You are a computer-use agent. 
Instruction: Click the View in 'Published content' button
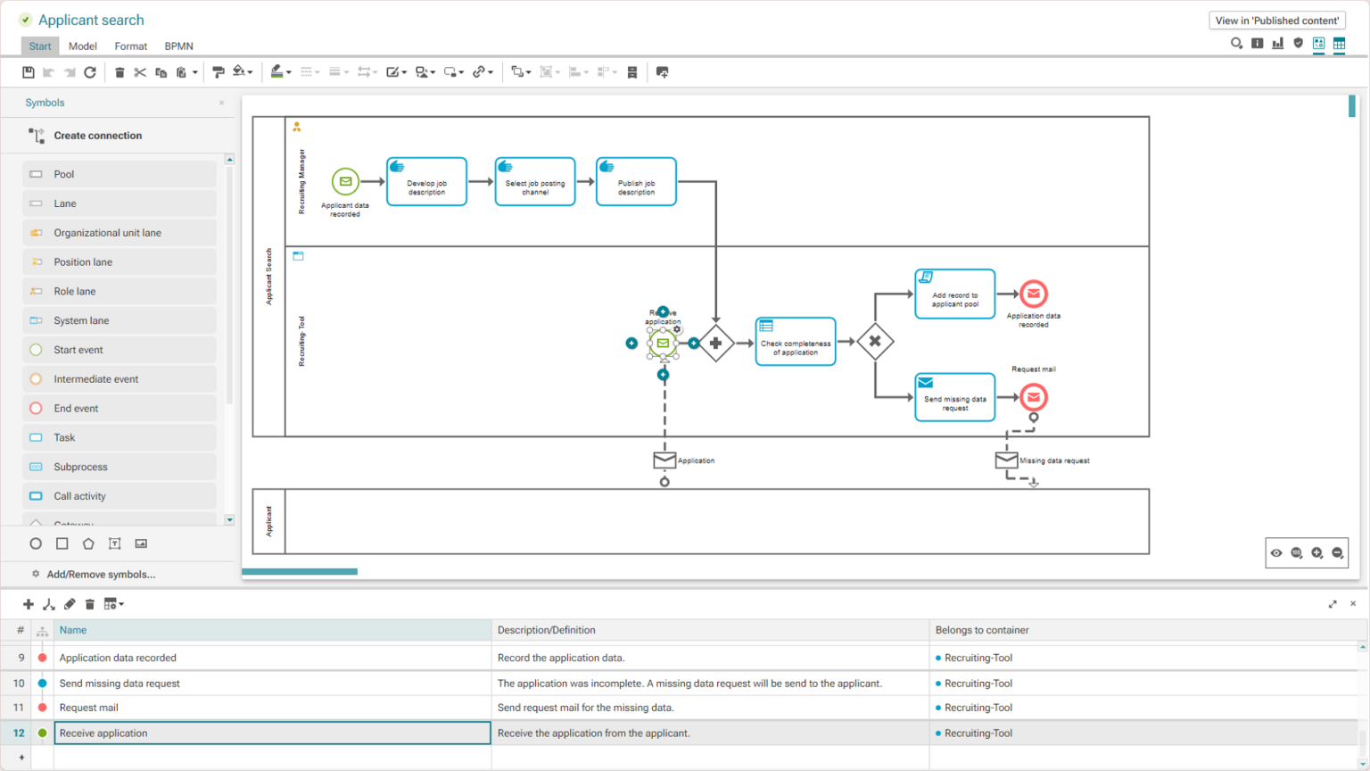1276,20
